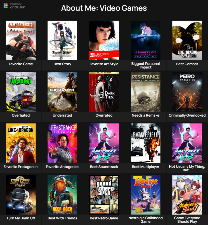Open the A Summer's End cover
Screen dimensions: 208x225
(x=145, y=40)
